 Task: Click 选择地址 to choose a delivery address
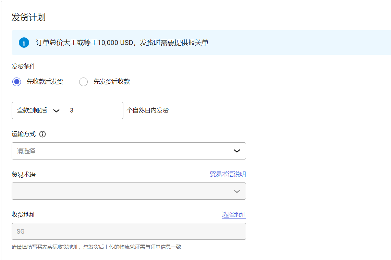(x=233, y=215)
